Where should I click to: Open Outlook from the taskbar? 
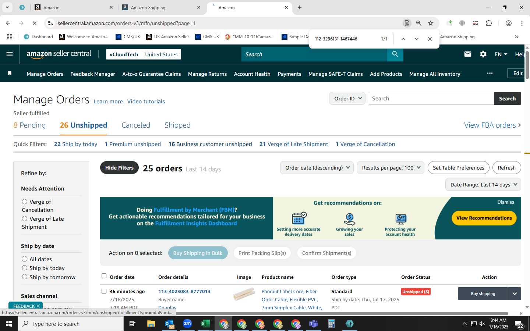pyautogui.click(x=169, y=324)
